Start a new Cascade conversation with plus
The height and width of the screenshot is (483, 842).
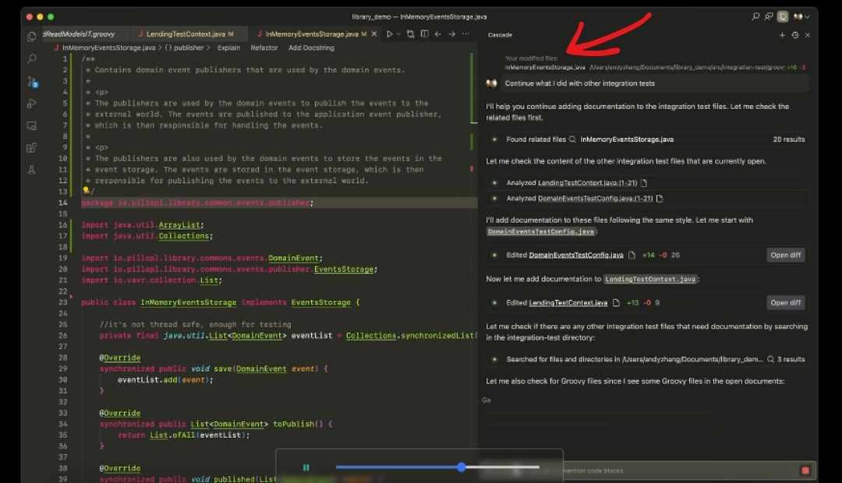(x=782, y=35)
